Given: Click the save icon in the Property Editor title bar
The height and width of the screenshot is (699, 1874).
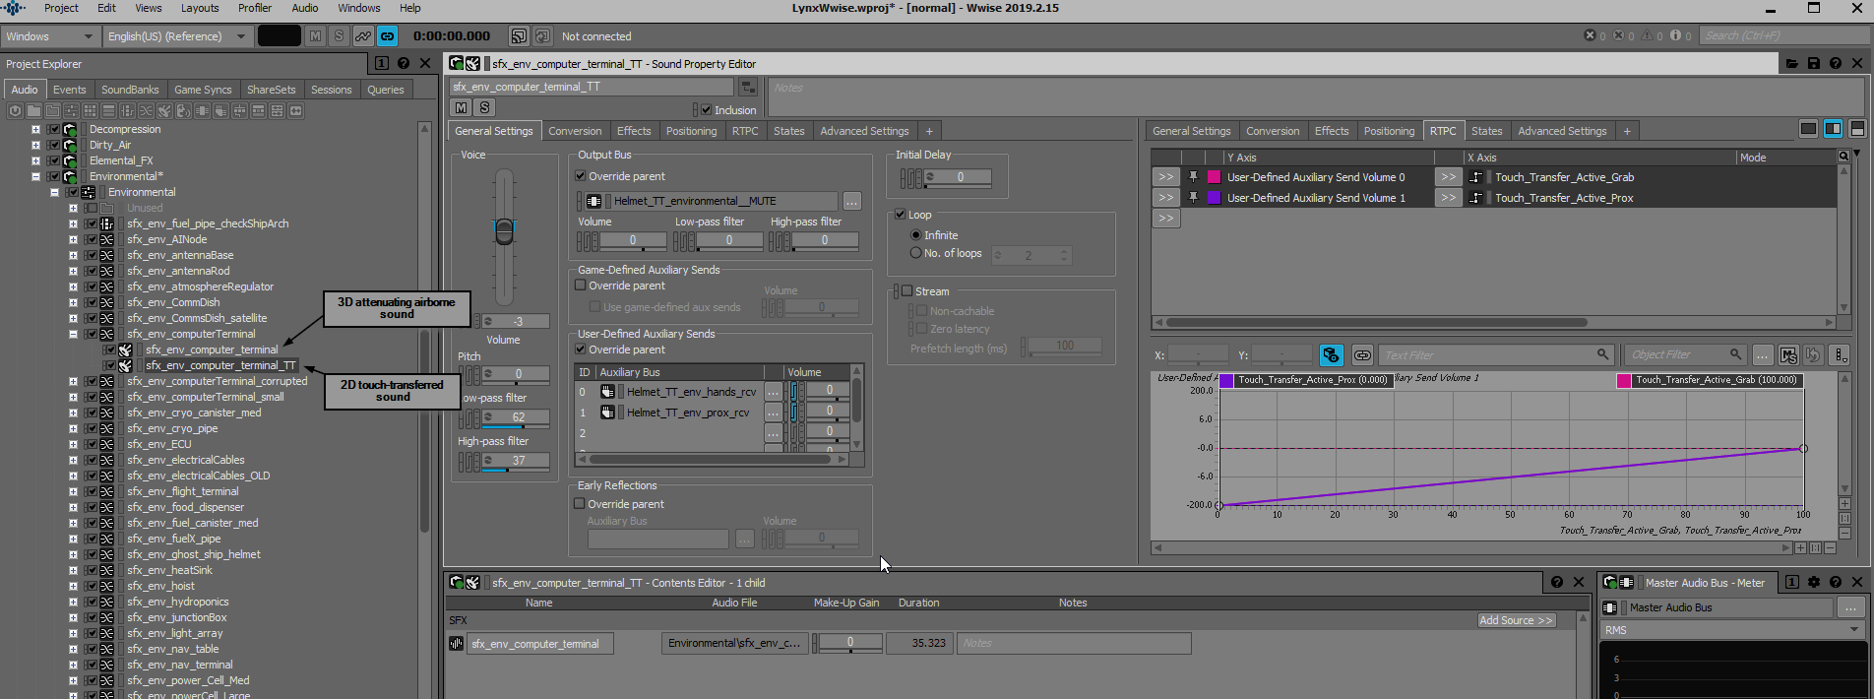Looking at the screenshot, I should point(1814,63).
